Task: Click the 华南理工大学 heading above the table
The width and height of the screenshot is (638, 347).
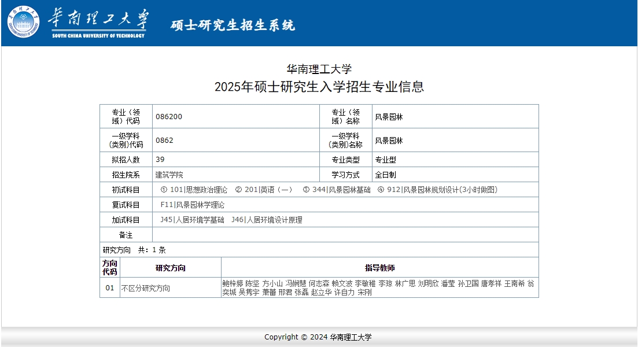Action: pos(319,69)
